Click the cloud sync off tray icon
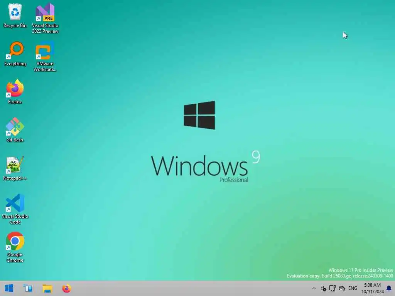The image size is (395, 296). [x=342, y=288]
